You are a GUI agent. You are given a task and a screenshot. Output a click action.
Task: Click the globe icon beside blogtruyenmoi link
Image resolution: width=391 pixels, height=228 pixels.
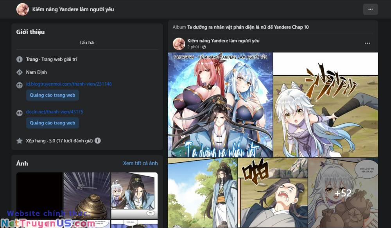[20, 85]
